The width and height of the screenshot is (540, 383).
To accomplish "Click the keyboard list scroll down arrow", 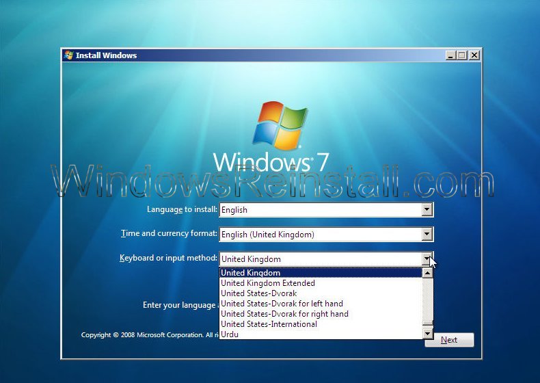I will pos(428,334).
